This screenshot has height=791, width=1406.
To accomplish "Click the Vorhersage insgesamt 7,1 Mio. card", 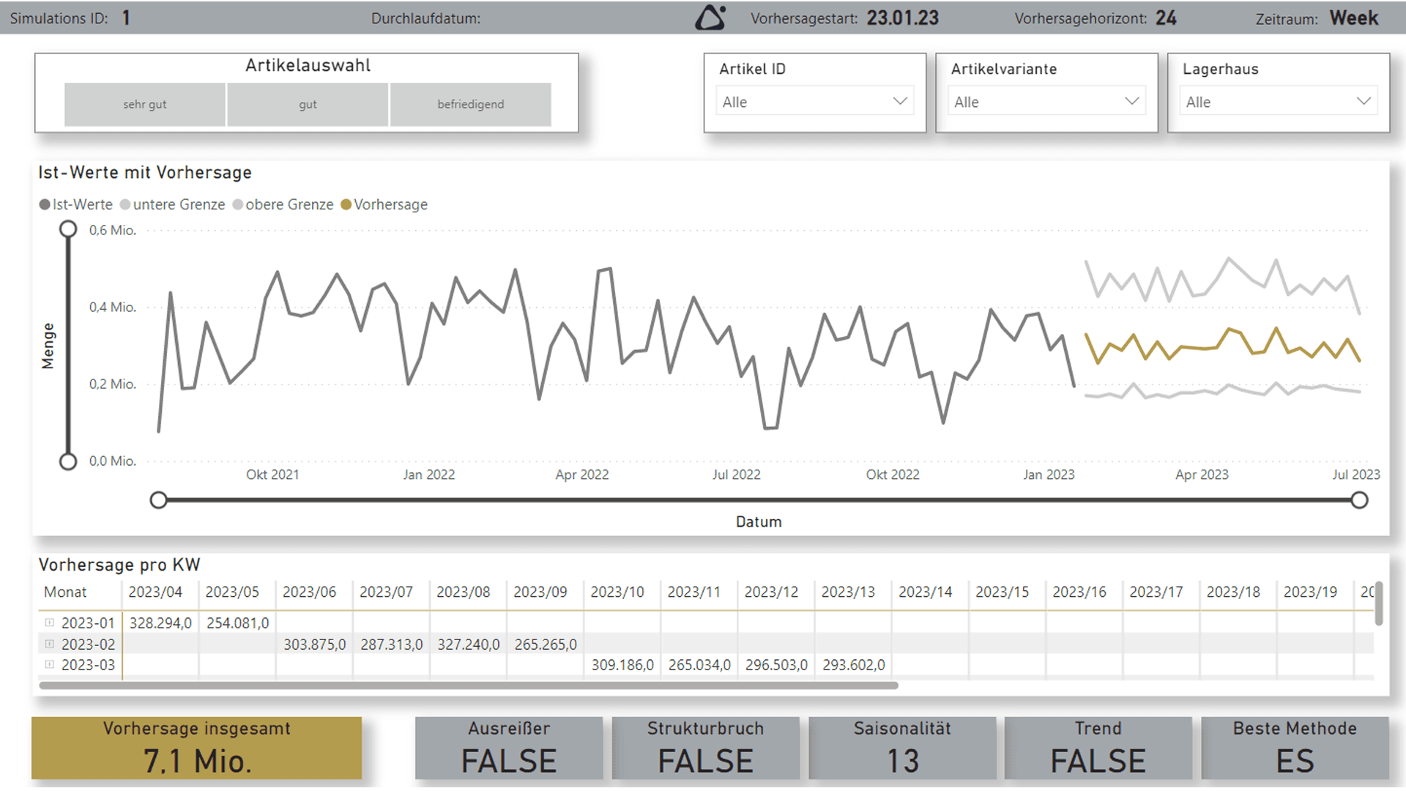I will [196, 748].
